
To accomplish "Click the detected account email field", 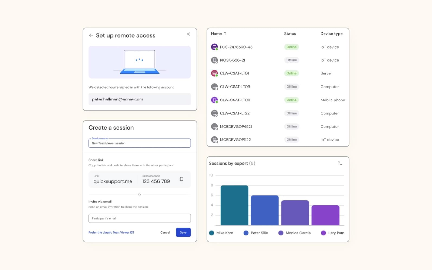I will pos(139,99).
